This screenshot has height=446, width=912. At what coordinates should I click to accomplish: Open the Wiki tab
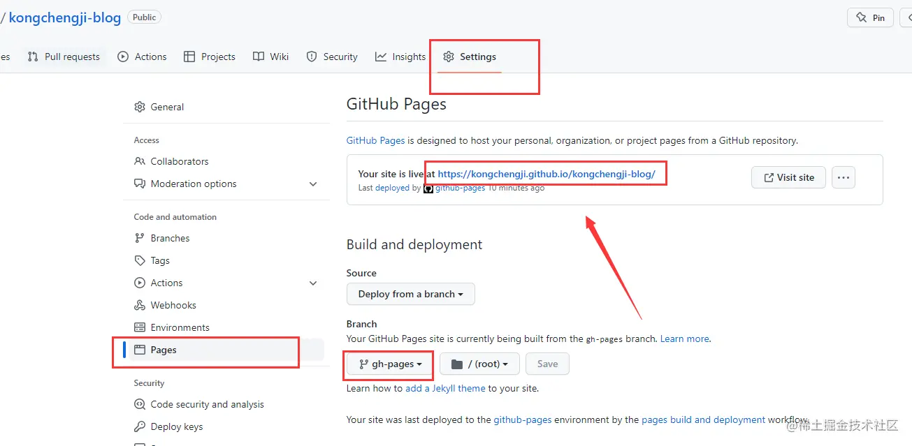click(270, 57)
